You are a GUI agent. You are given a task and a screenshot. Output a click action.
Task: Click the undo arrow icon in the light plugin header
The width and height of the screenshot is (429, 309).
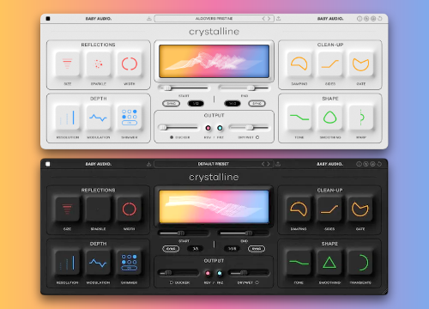[x=380, y=19]
